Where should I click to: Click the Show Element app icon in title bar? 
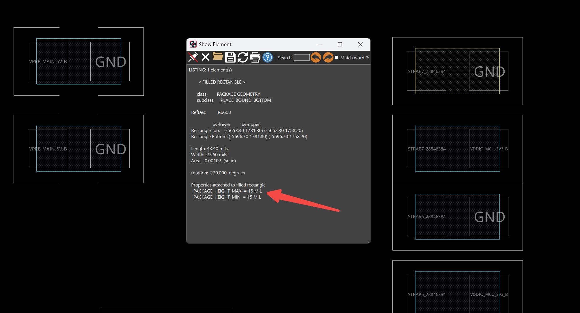pyautogui.click(x=193, y=44)
